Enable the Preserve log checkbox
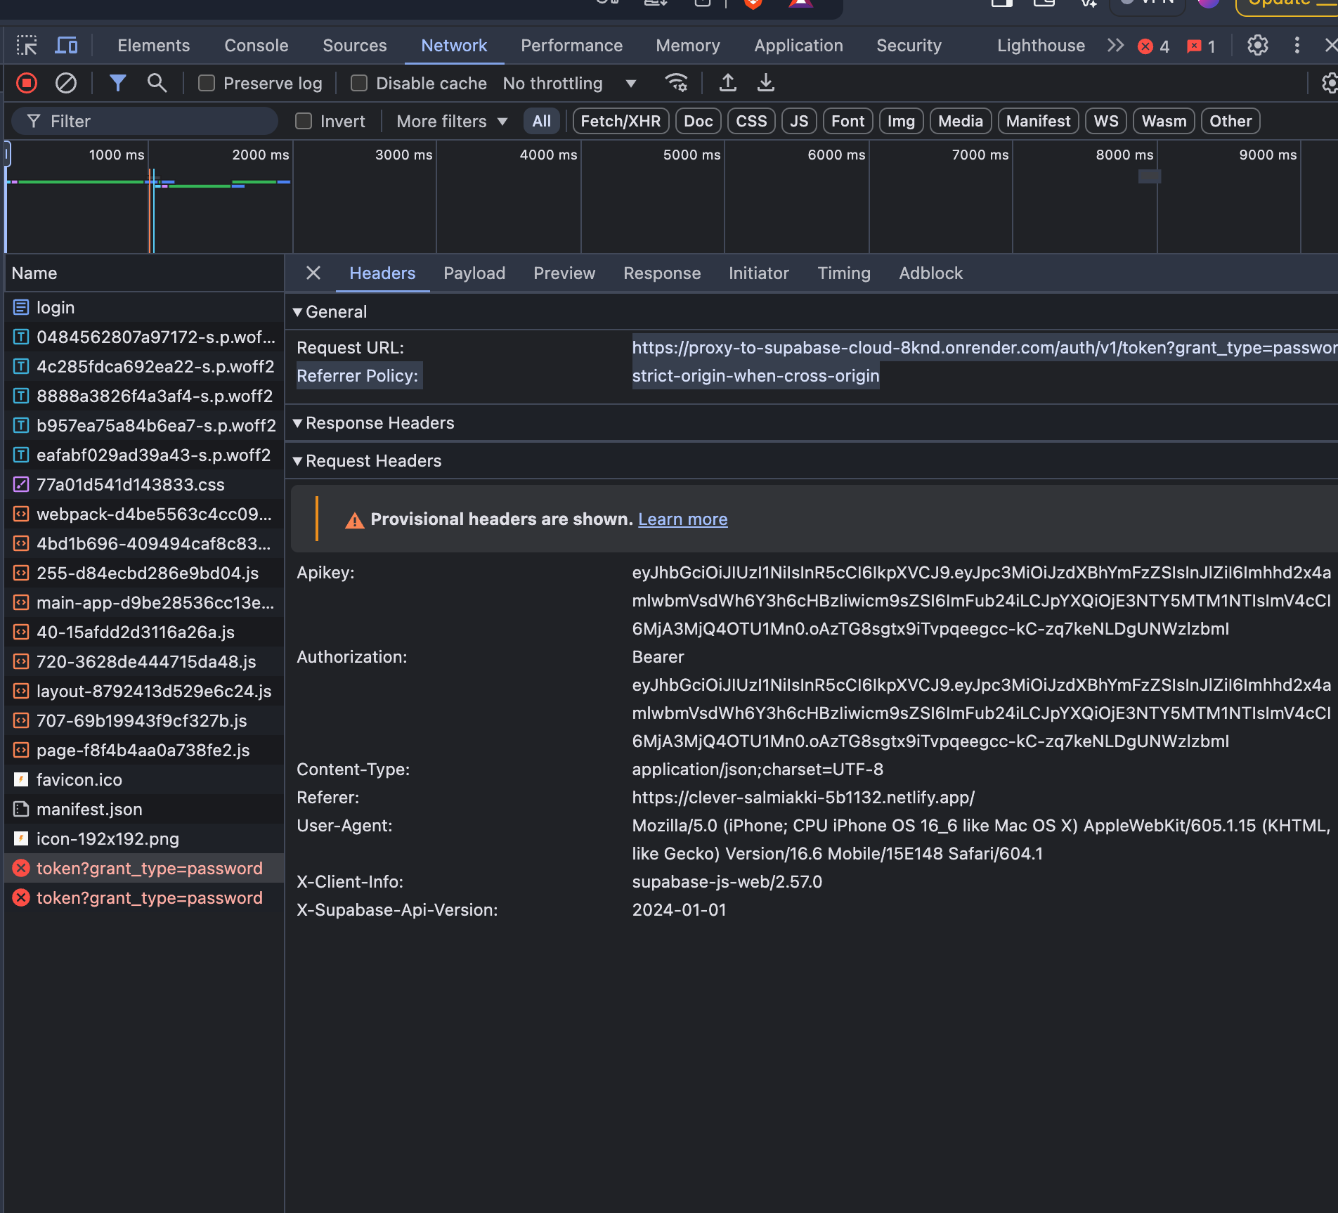The width and height of the screenshot is (1338, 1213). 207,84
